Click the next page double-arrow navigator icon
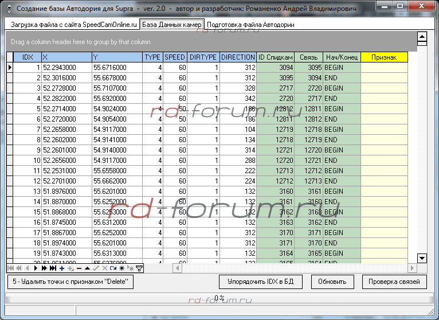 coord(44,268)
